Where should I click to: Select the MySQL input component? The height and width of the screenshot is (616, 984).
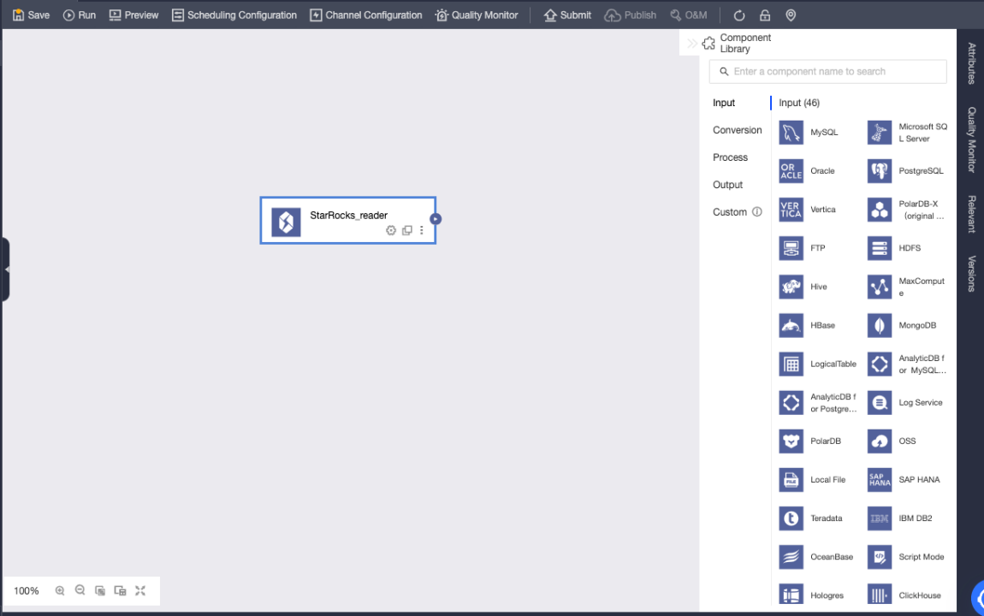[791, 133]
